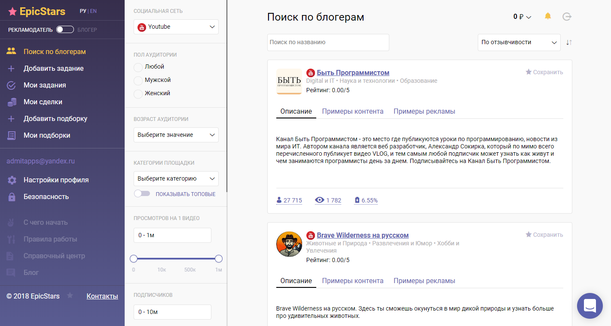Viewport: 611px width, 326px height.
Task: Switch to Примеры контента tab for Быть Программистом
Action: (x=352, y=111)
